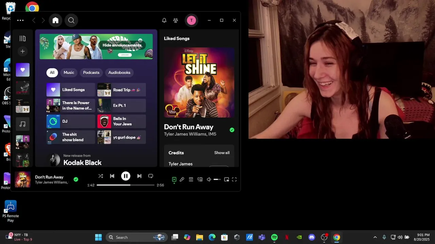Toggle shuffle playback
This screenshot has width=435, height=244.
101,176
